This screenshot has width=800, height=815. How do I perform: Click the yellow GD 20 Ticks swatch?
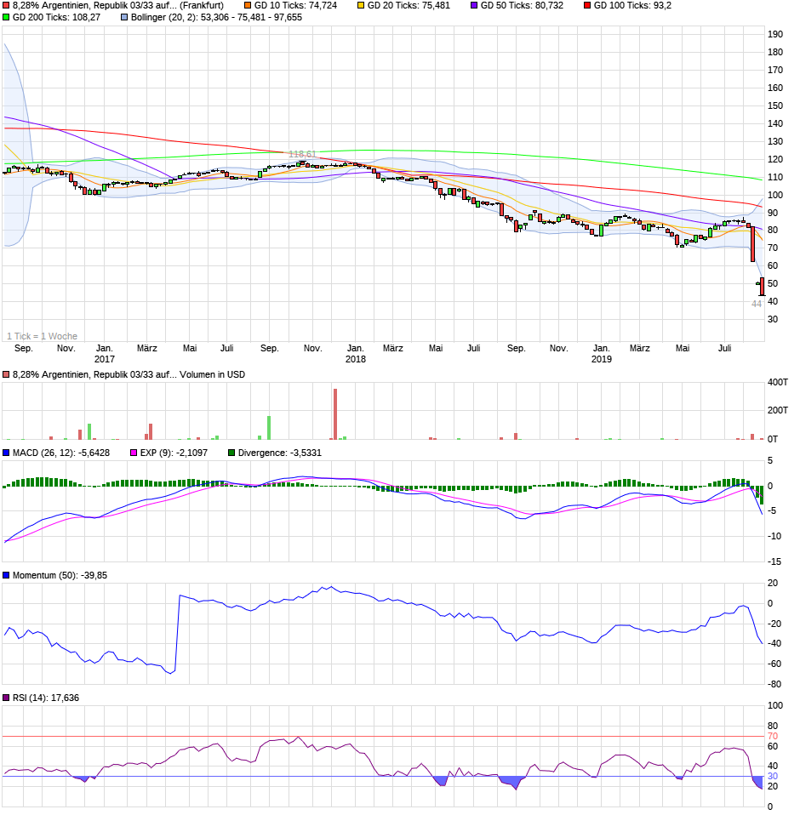pyautogui.click(x=361, y=6)
